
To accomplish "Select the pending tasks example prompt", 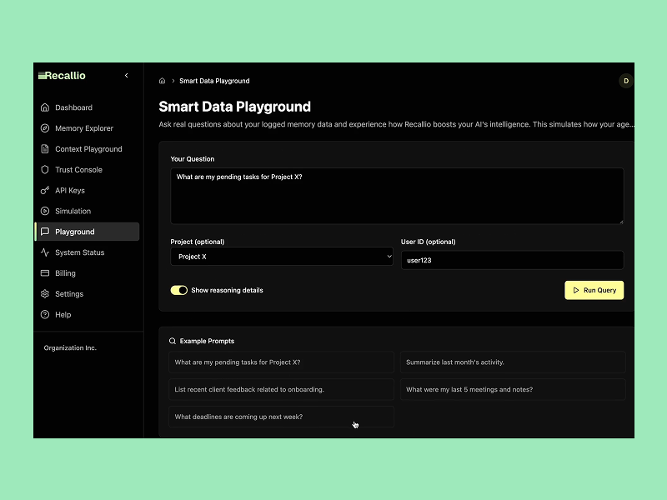I will [x=282, y=362].
